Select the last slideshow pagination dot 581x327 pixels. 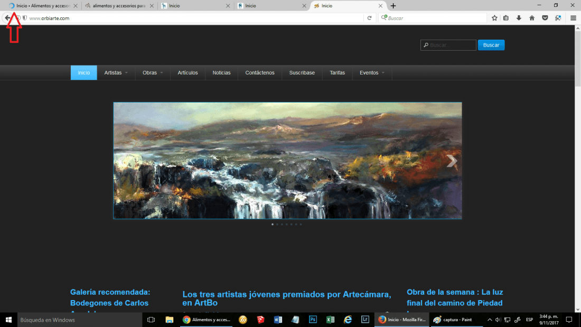[x=301, y=225]
